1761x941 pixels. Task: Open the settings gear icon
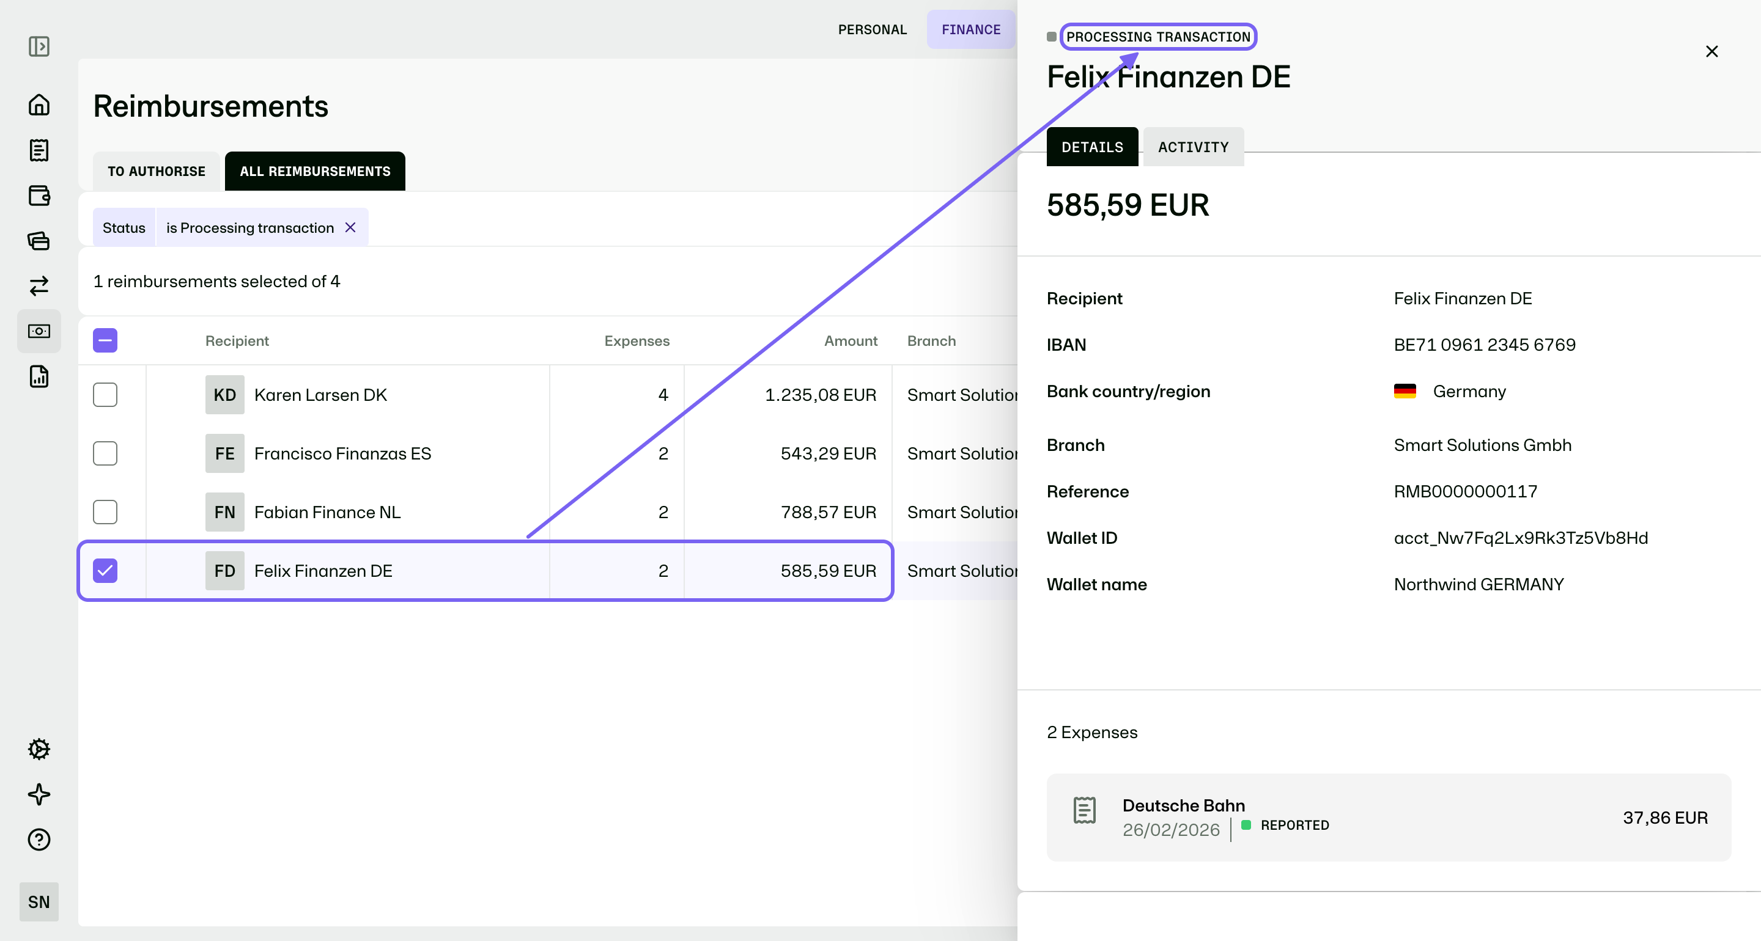(39, 749)
